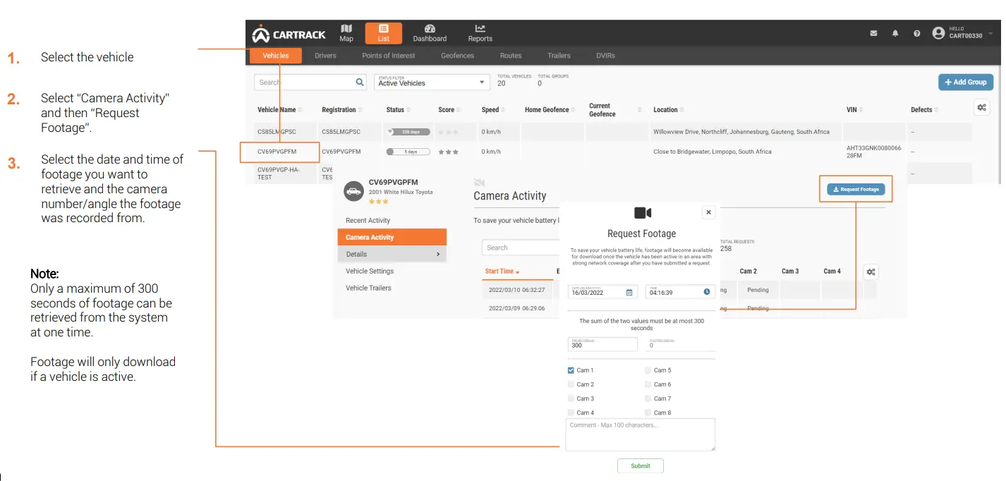Switch to the Vehicles tab
This screenshot has height=481, width=1006.
pyautogui.click(x=276, y=56)
